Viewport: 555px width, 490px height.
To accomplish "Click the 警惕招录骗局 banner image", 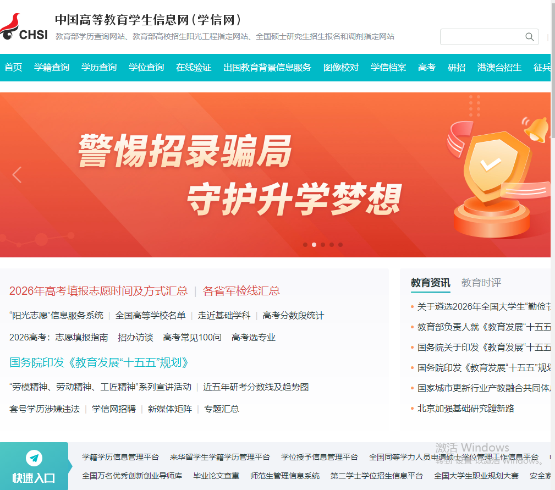I will (x=275, y=175).
